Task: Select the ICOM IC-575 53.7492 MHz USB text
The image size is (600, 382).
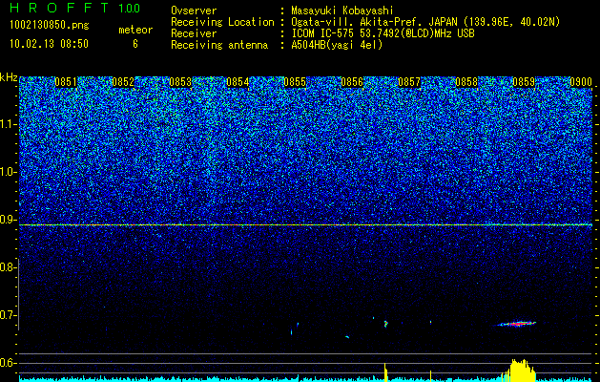Action: point(383,33)
